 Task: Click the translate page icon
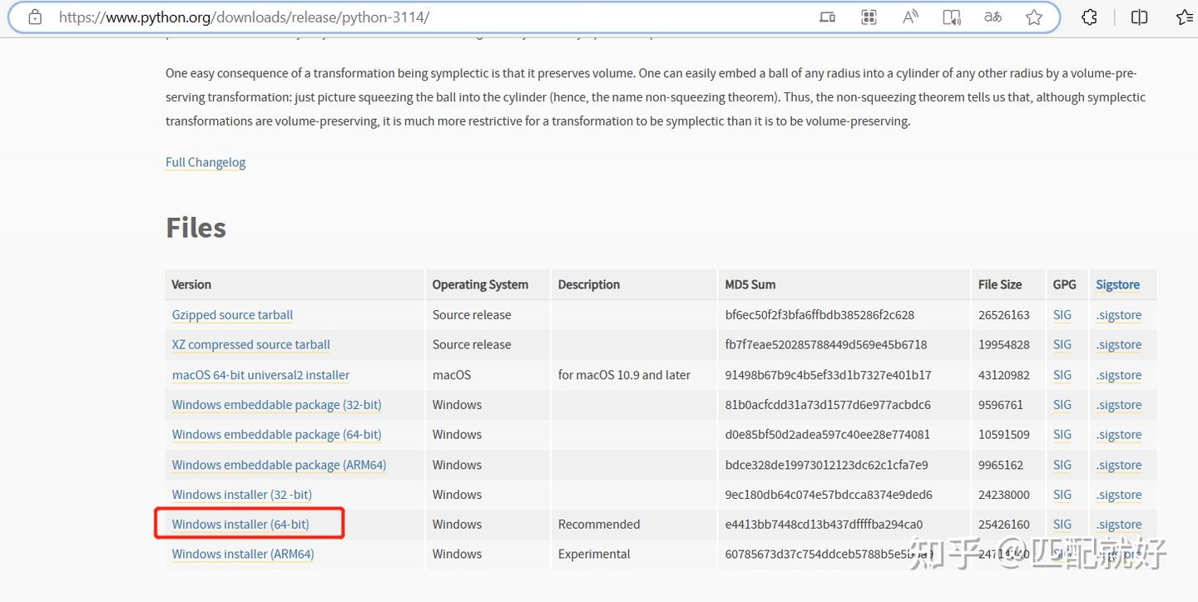click(993, 17)
